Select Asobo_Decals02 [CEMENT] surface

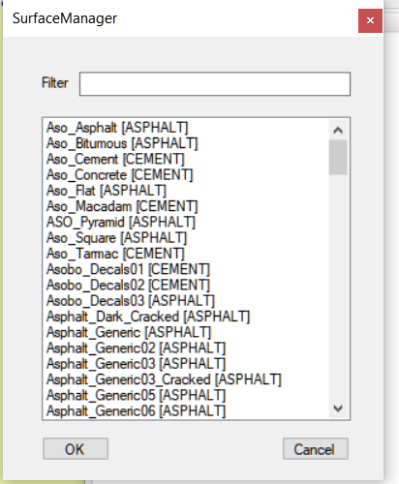[x=128, y=286]
